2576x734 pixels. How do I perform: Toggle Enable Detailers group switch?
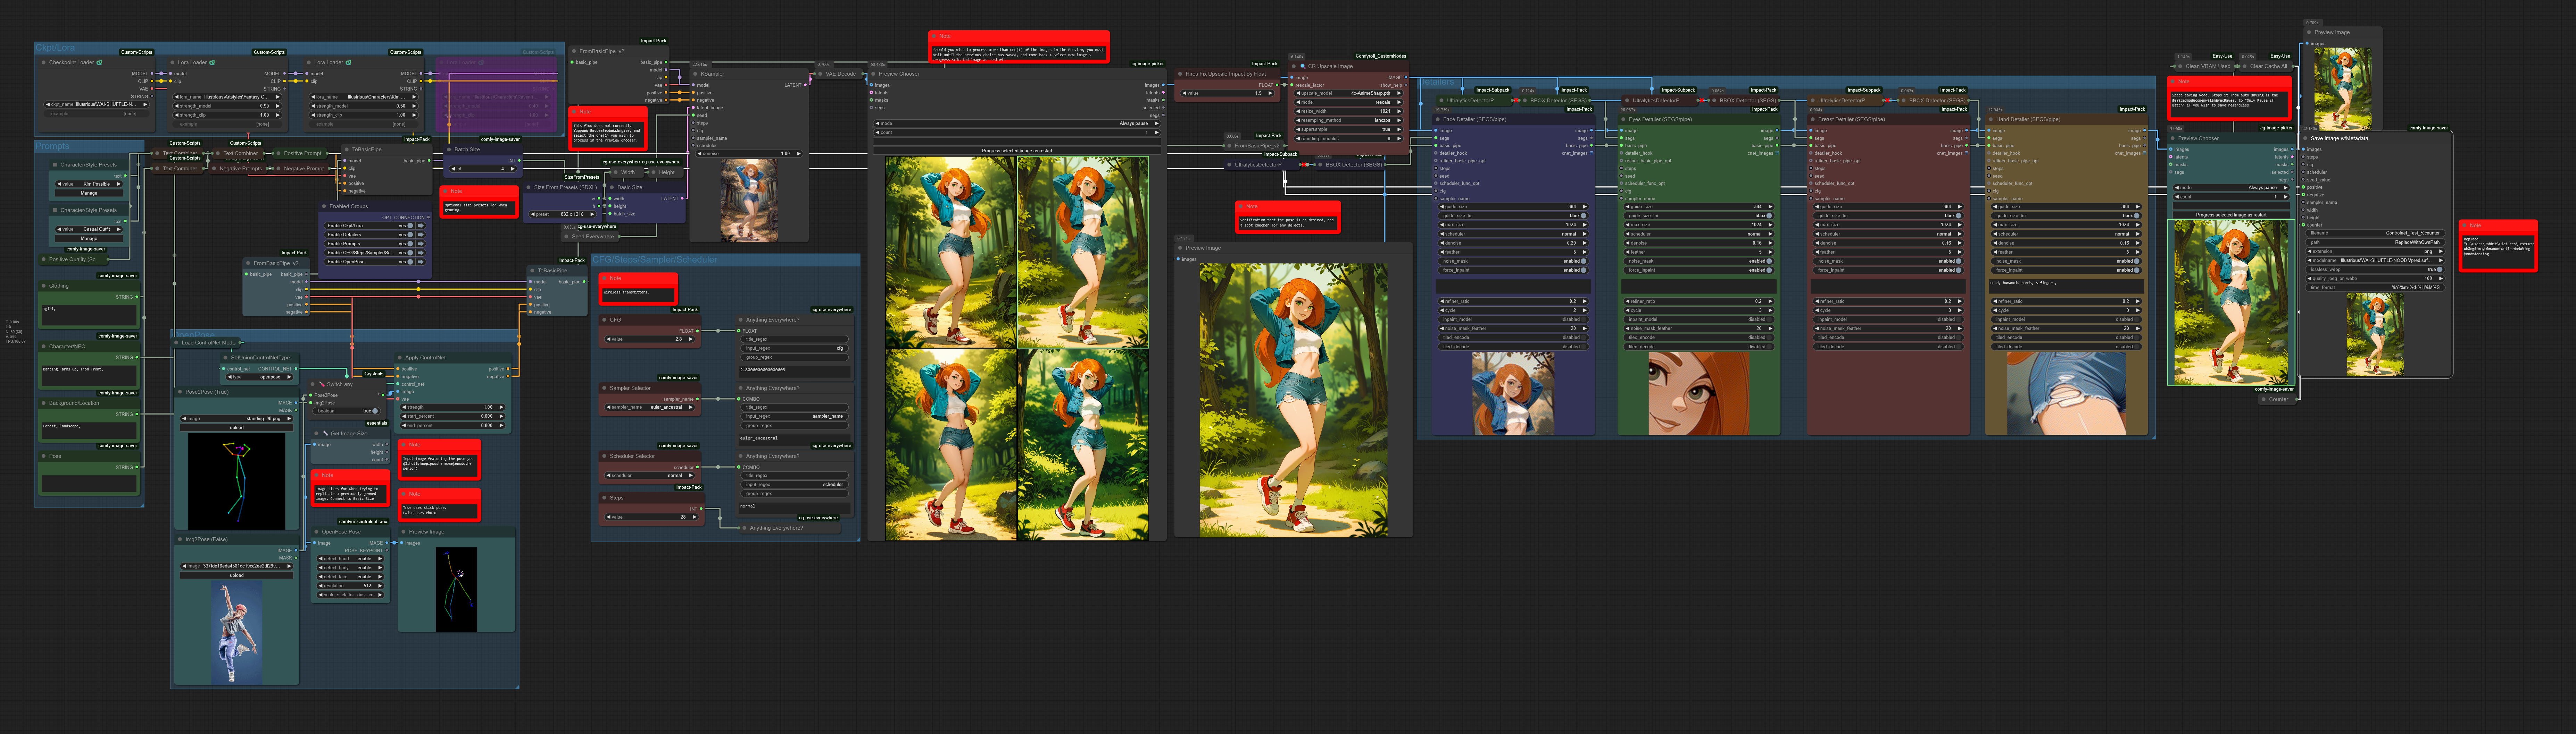tap(410, 235)
